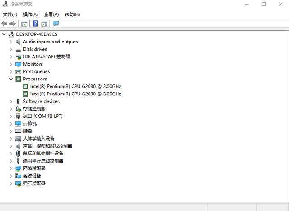The height and width of the screenshot is (211, 289).
Task: Click the first Intel Pentium G2030 processor icon
Action: tap(26, 86)
